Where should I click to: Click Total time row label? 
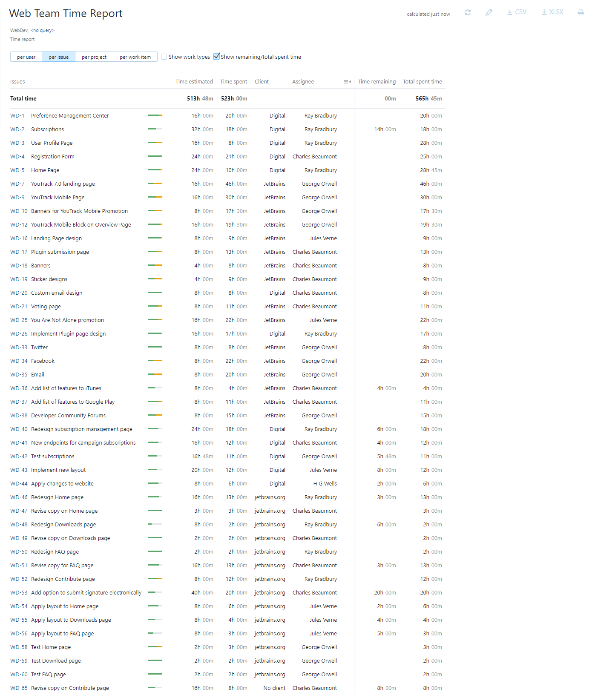pyautogui.click(x=23, y=99)
